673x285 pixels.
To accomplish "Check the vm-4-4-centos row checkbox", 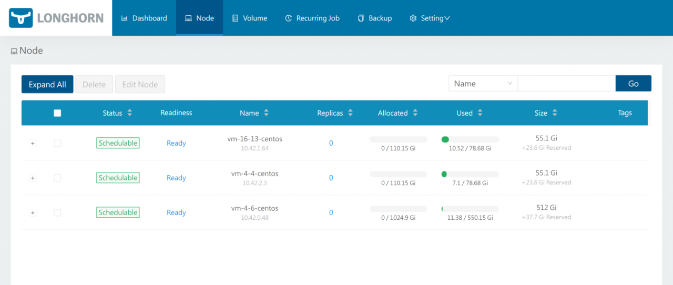I will click(57, 178).
